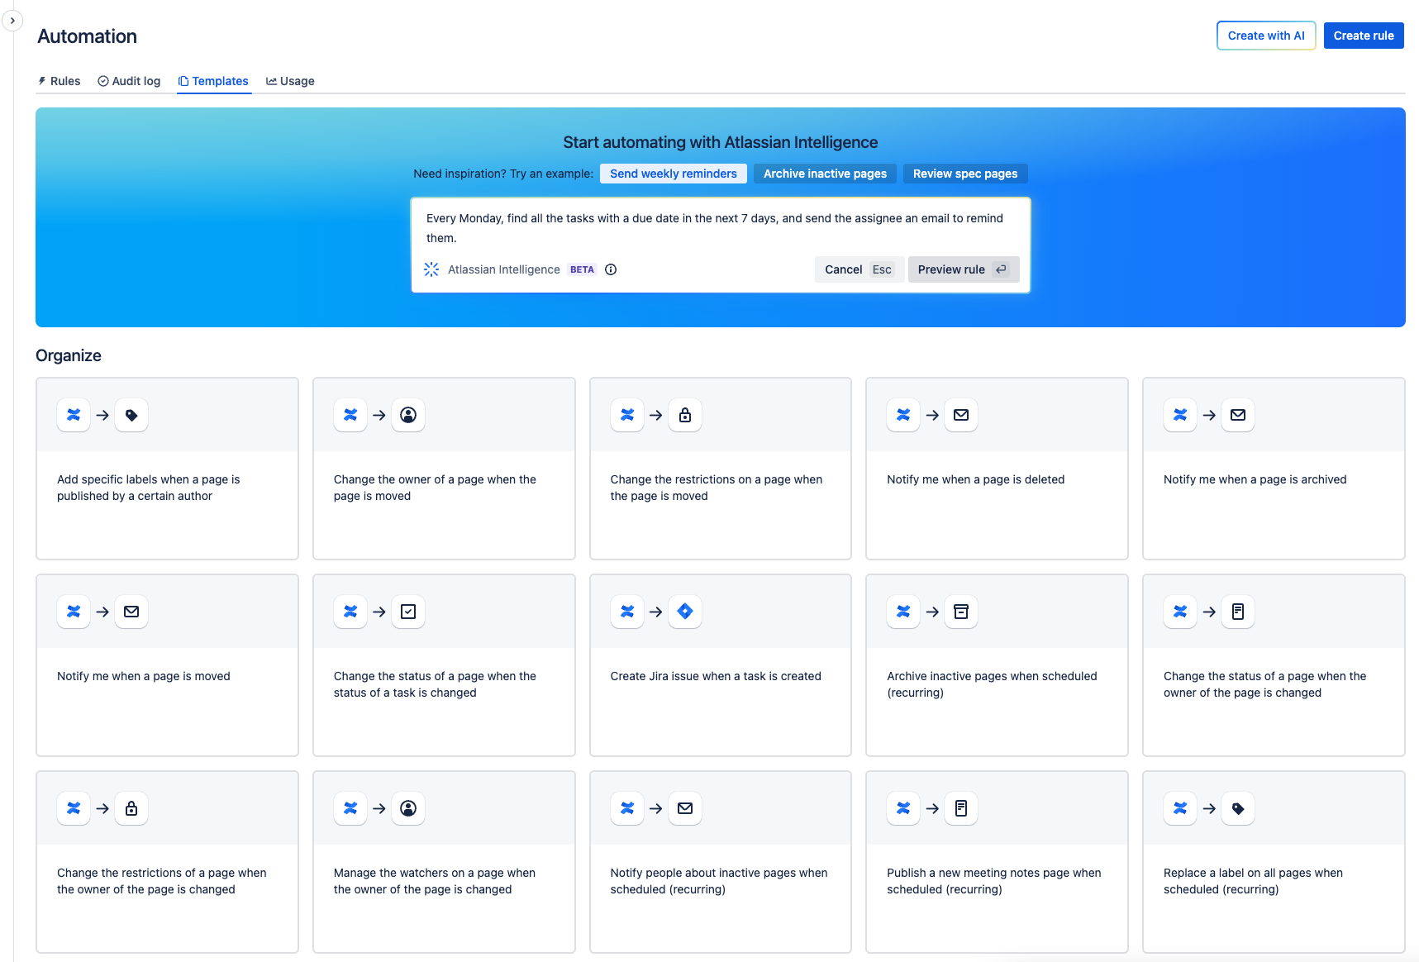Click archive box icon on Archive inactive pages card

961,612
